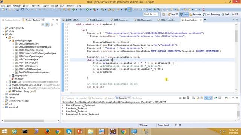The width and height of the screenshot is (241, 135).
Task: Open Eclipse icon in Windows taskbar
Action: [113, 132]
